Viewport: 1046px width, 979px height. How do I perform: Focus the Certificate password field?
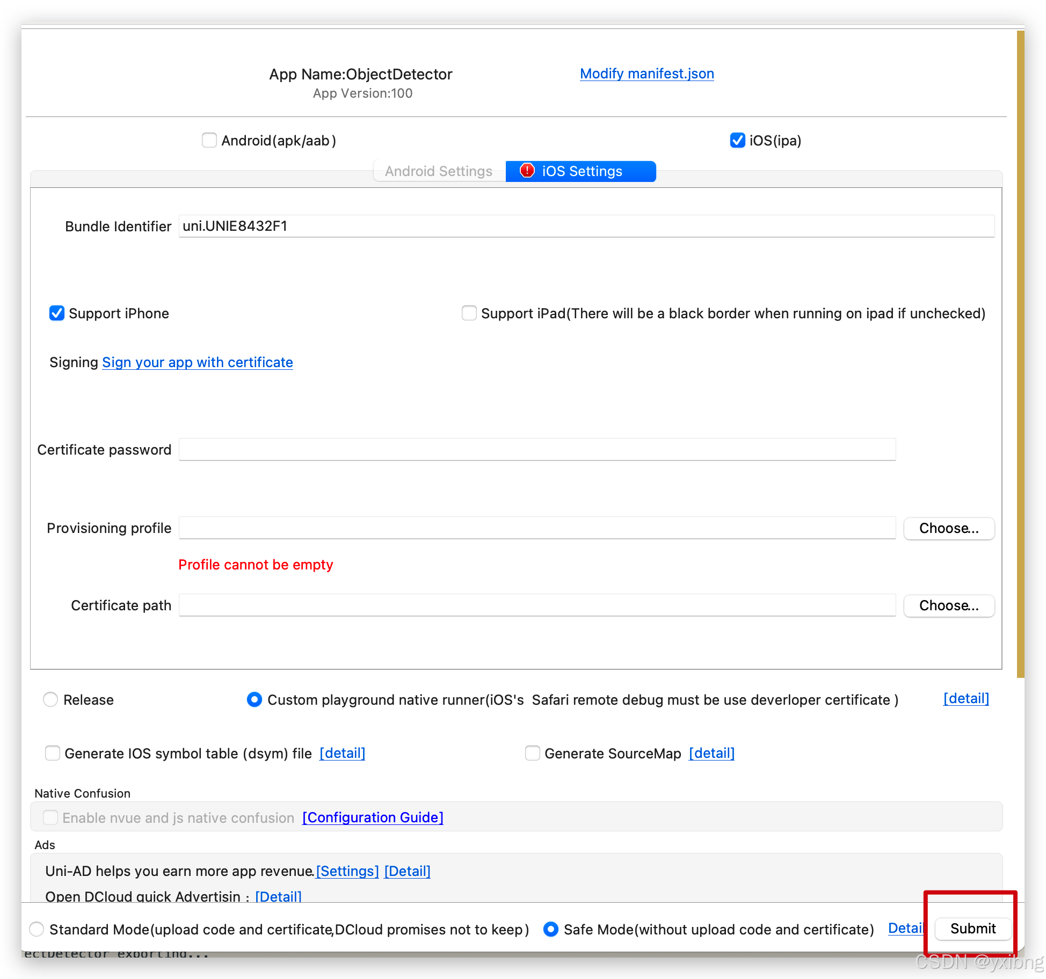(x=537, y=449)
